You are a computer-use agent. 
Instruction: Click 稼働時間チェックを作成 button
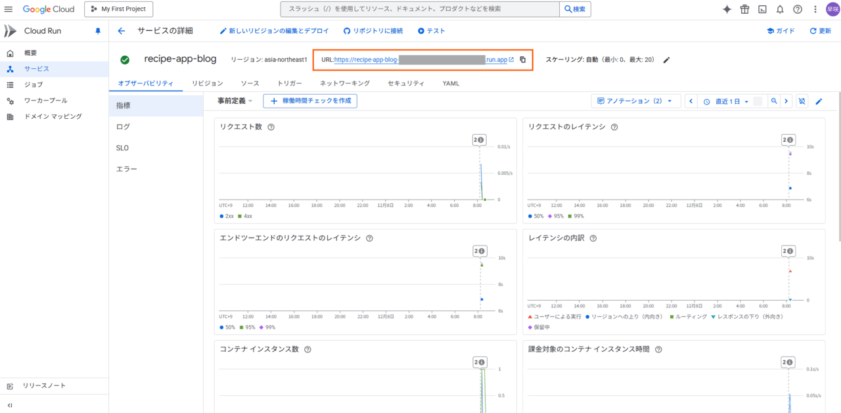[310, 101]
